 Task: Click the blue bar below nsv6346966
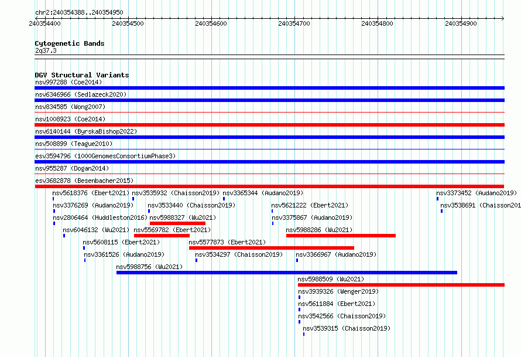[x=269, y=100]
